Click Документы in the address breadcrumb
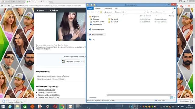195x109 pixels. coord(108,12)
